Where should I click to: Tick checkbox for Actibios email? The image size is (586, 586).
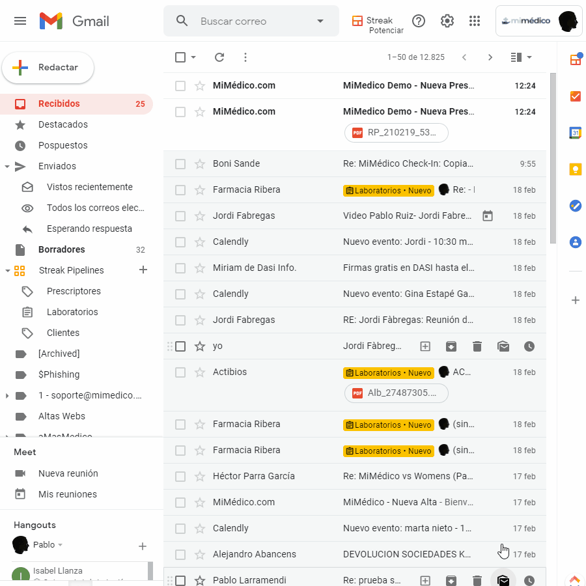point(180,372)
